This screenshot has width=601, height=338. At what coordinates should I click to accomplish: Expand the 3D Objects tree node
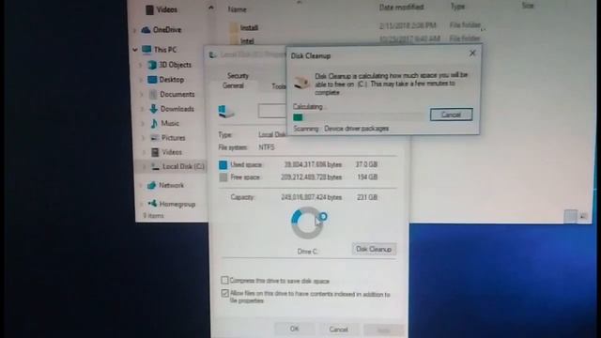[x=141, y=65]
